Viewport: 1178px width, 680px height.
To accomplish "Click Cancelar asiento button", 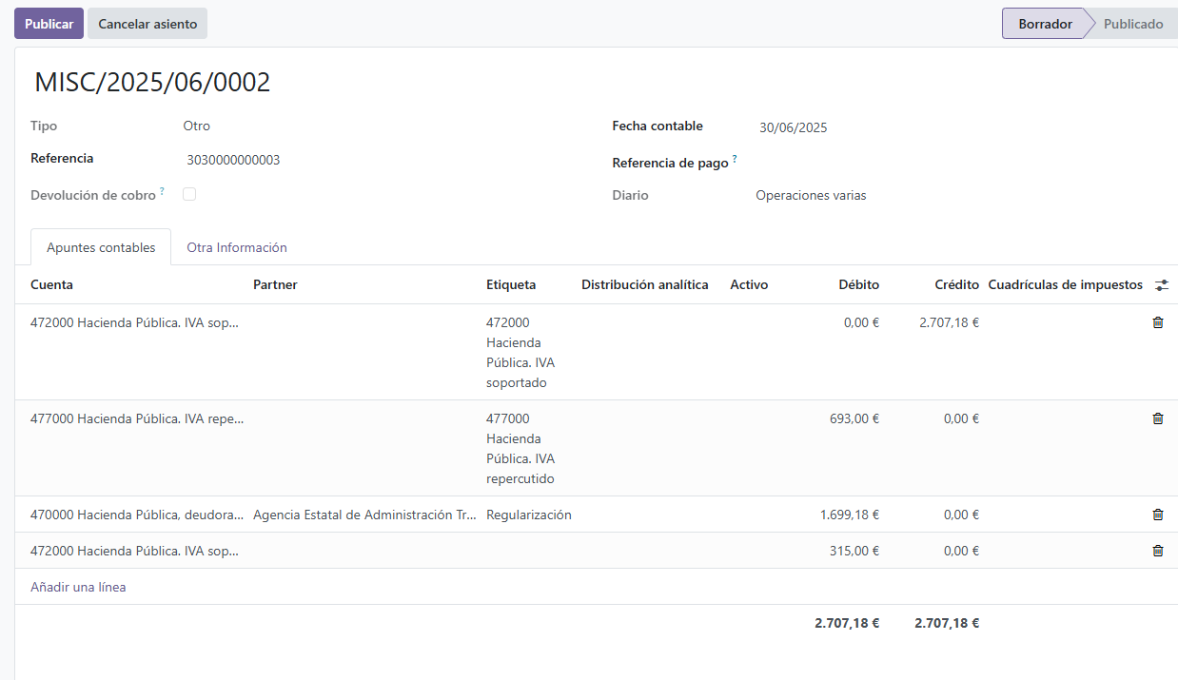I will click(147, 24).
